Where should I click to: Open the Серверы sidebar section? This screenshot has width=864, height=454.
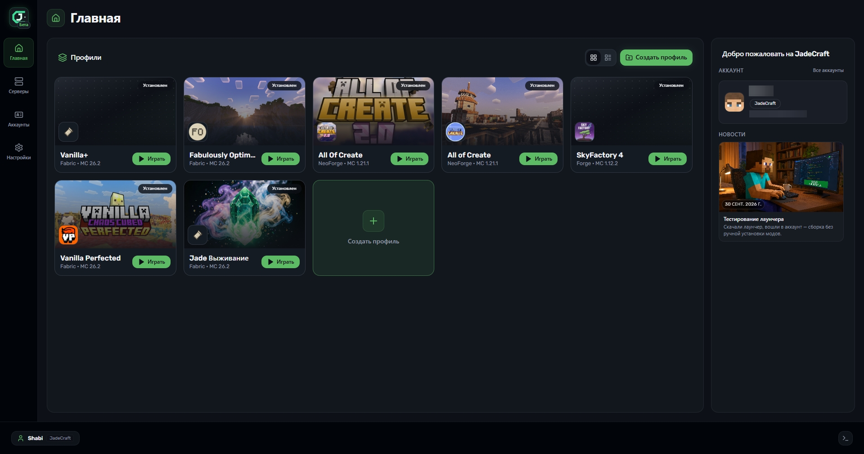point(18,85)
